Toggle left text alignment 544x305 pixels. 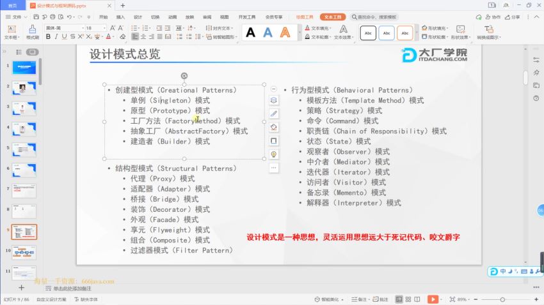pyautogui.click(x=135, y=37)
